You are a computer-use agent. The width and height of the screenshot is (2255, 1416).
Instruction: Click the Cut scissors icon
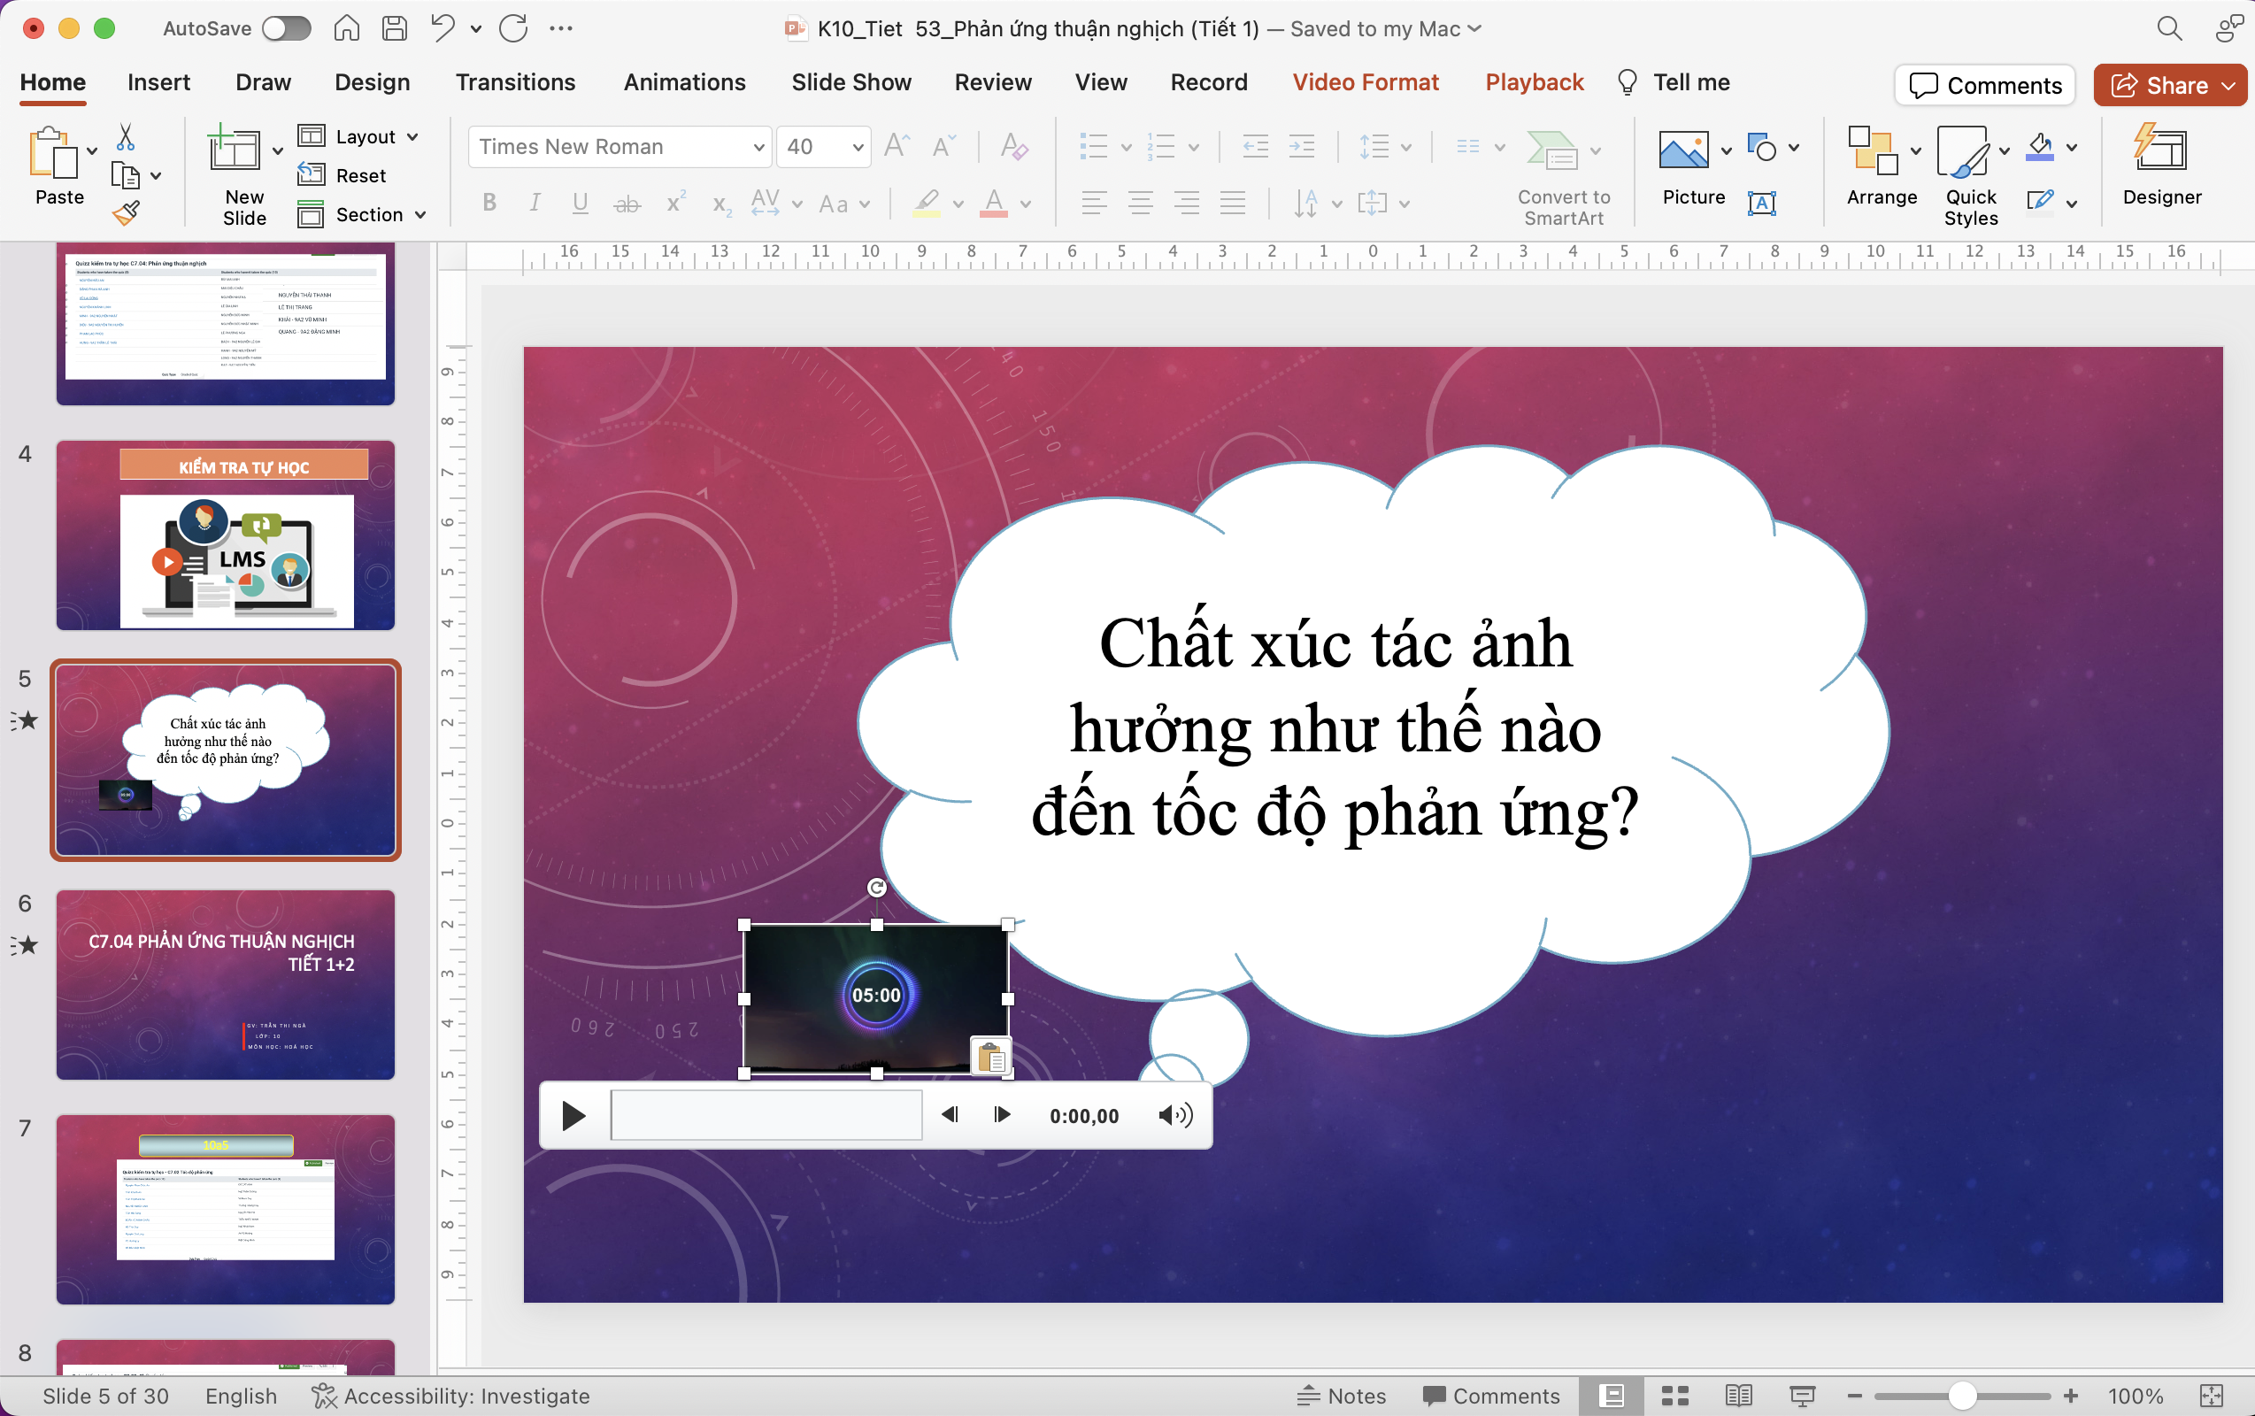tap(126, 138)
